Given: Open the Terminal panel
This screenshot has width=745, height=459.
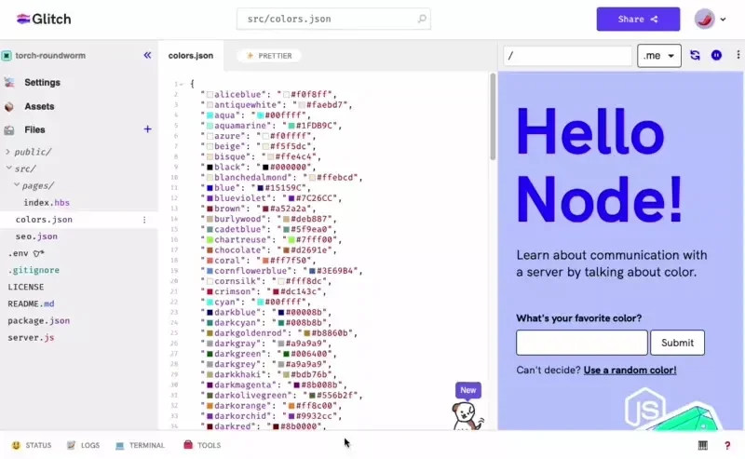Looking at the screenshot, I should (x=140, y=446).
